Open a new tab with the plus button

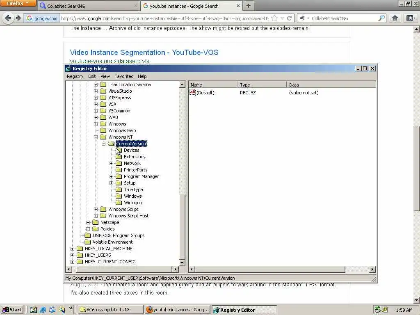coord(249,6)
